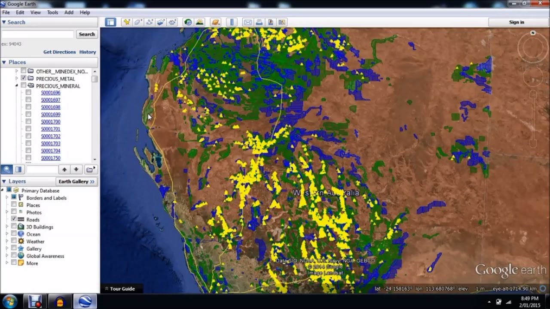This screenshot has height=309, width=550.
Task: Select the Add Path tool
Action: pos(150,22)
